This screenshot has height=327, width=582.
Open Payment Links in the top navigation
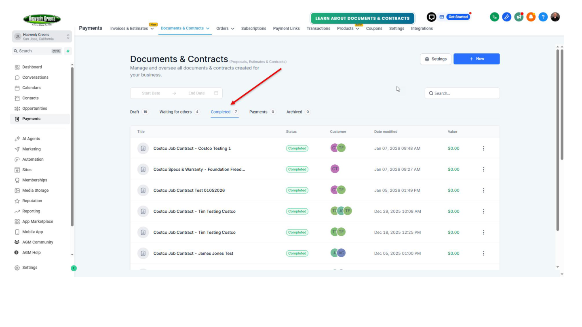coord(286,29)
